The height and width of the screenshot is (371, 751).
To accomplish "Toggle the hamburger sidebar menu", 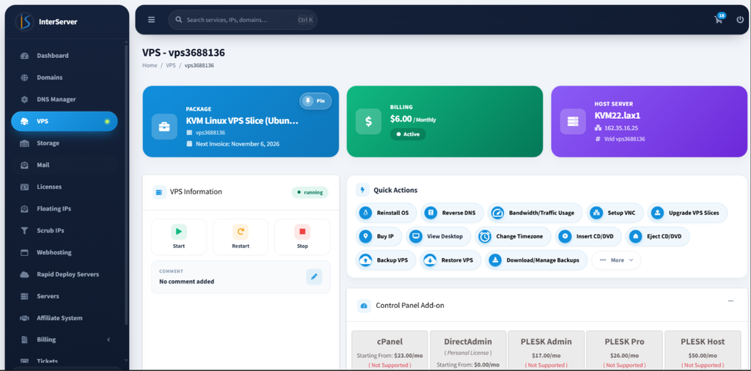I will pyautogui.click(x=151, y=20).
